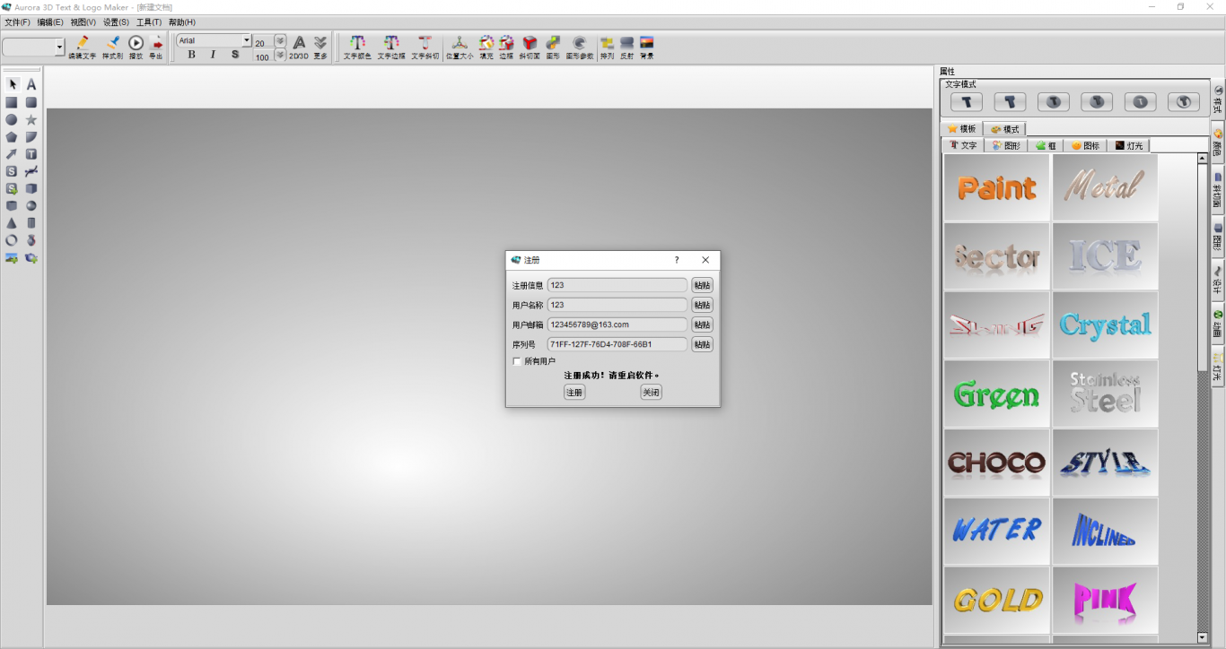Toggle Bold text formatting
This screenshot has width=1226, height=649.
(x=191, y=55)
